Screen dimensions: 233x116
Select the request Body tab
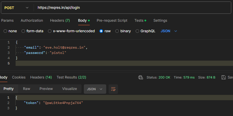point(84,21)
